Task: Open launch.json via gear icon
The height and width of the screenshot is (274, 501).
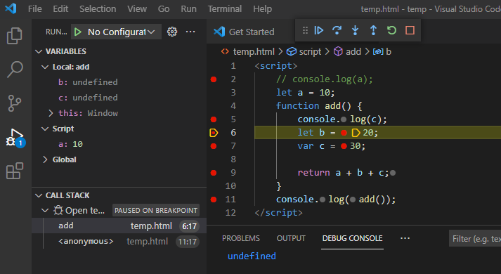Action: point(172,32)
